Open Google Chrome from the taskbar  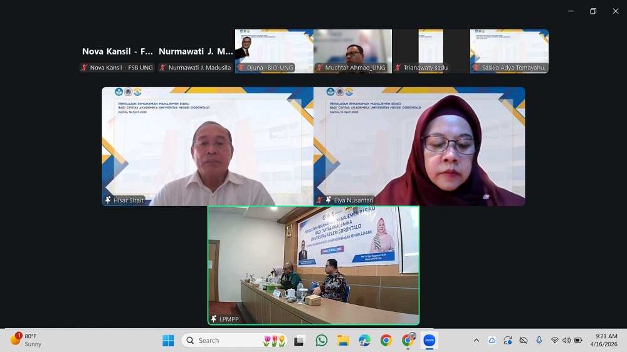pos(386,340)
